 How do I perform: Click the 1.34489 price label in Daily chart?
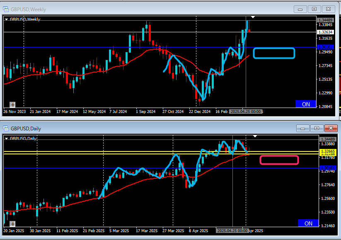click(x=328, y=139)
